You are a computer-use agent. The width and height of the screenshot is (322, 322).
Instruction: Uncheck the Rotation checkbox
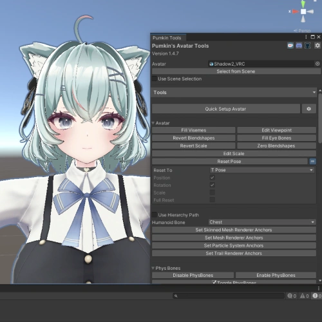tap(212, 185)
